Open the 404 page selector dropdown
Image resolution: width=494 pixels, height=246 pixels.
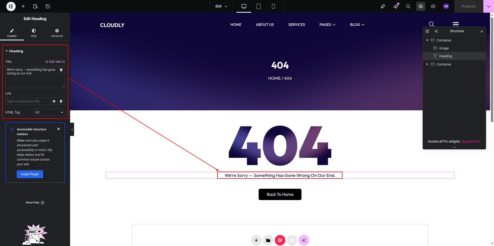click(x=221, y=6)
